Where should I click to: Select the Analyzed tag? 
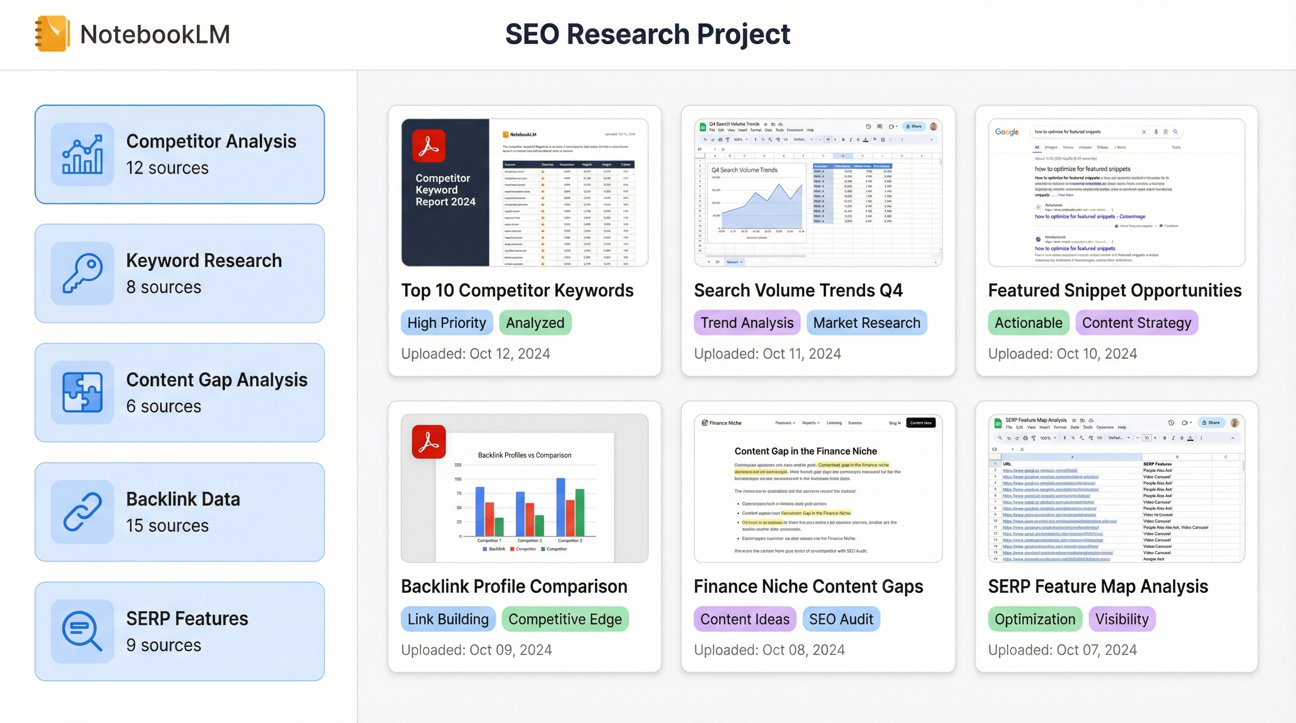535,323
